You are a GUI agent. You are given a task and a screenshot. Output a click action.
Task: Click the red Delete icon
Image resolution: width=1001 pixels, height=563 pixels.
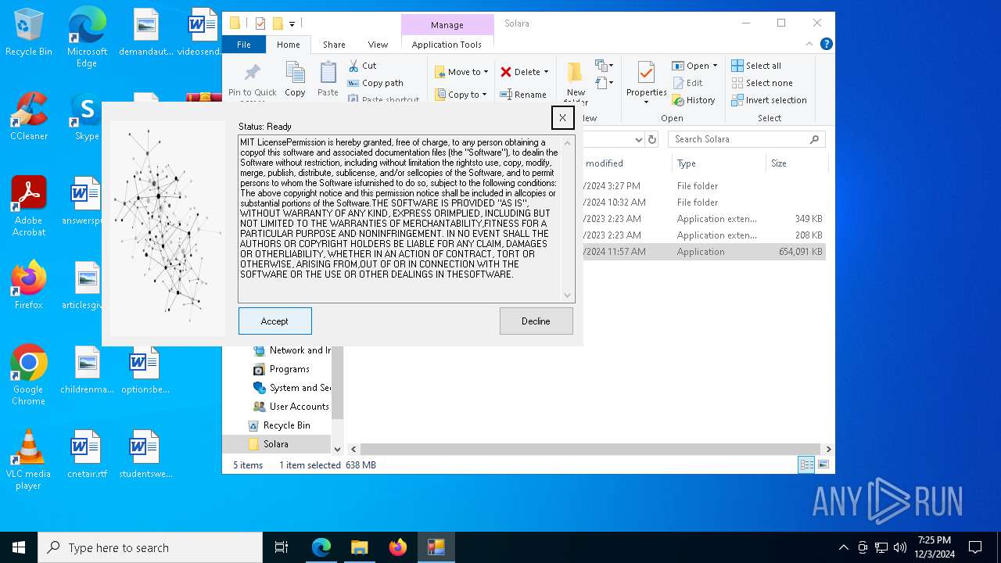[x=506, y=72]
